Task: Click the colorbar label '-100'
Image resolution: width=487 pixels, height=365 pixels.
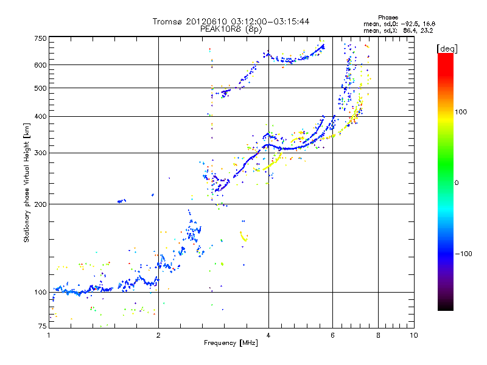Action: pos(464,254)
